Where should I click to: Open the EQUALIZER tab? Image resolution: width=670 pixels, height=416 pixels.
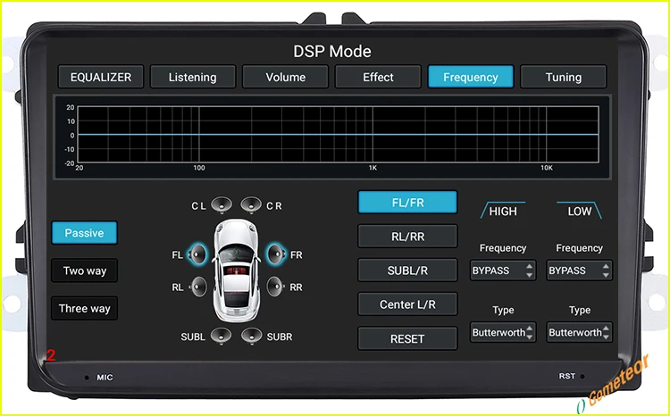101,77
